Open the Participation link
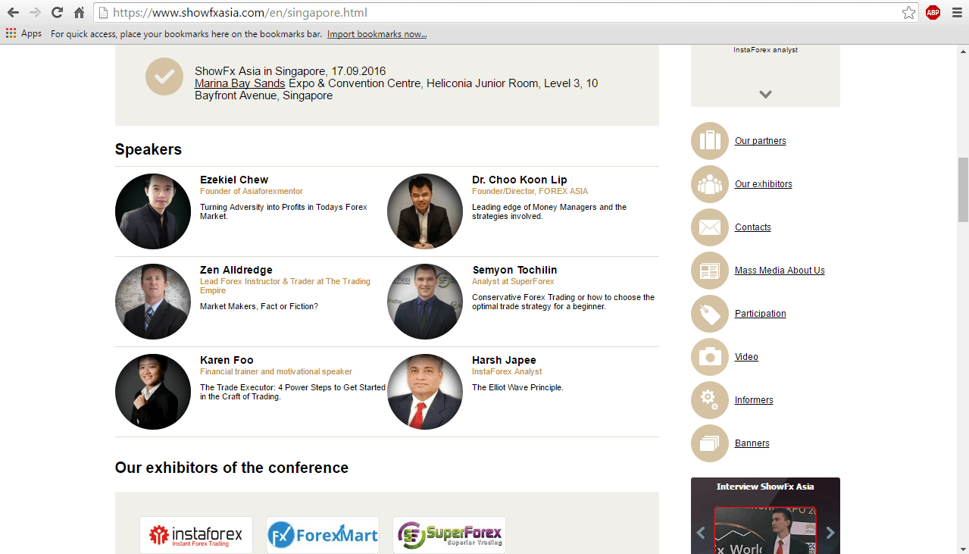969x554 pixels. tap(761, 314)
